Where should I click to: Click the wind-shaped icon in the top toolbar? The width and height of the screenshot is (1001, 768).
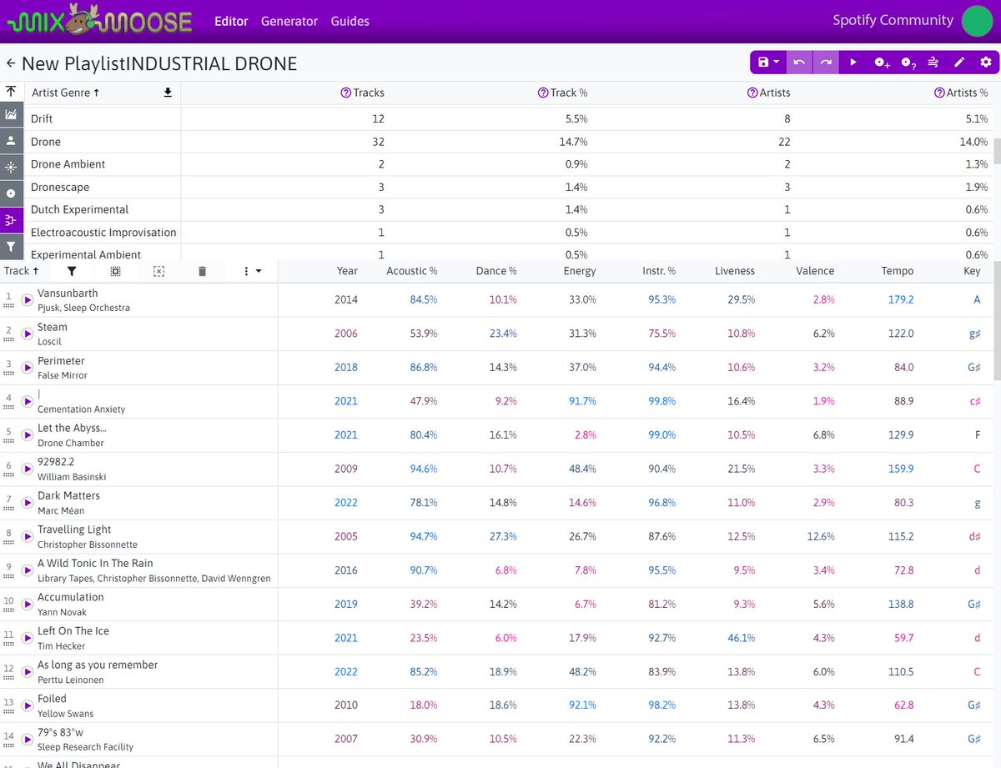point(933,63)
